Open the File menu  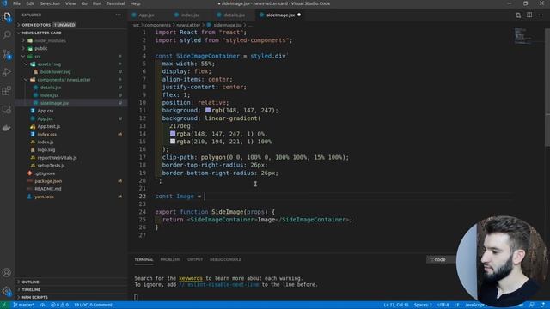coord(17,3)
